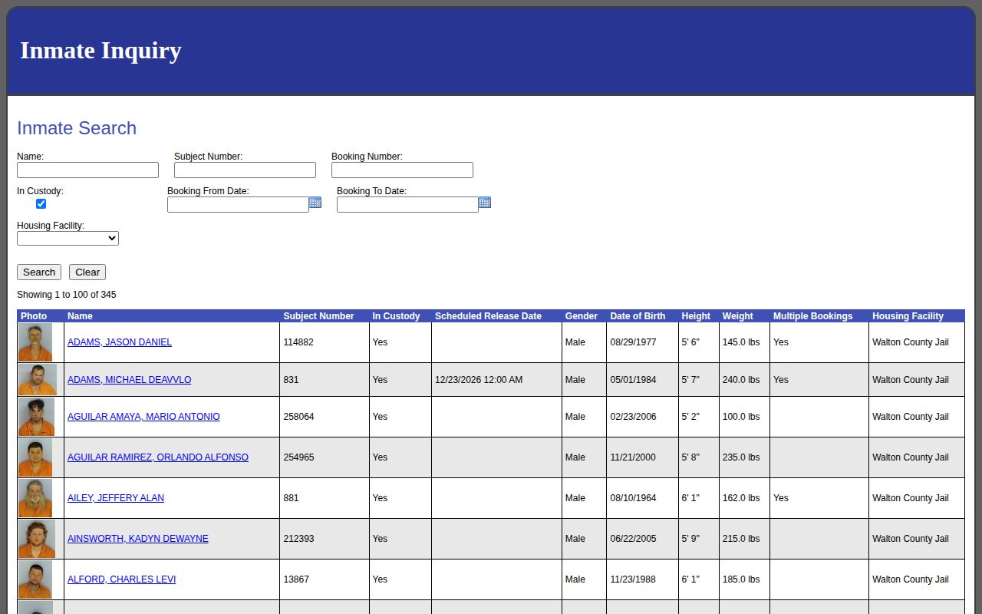Click the Inmate Inquiry page title
Image resolution: width=982 pixels, height=614 pixels.
coord(101,51)
